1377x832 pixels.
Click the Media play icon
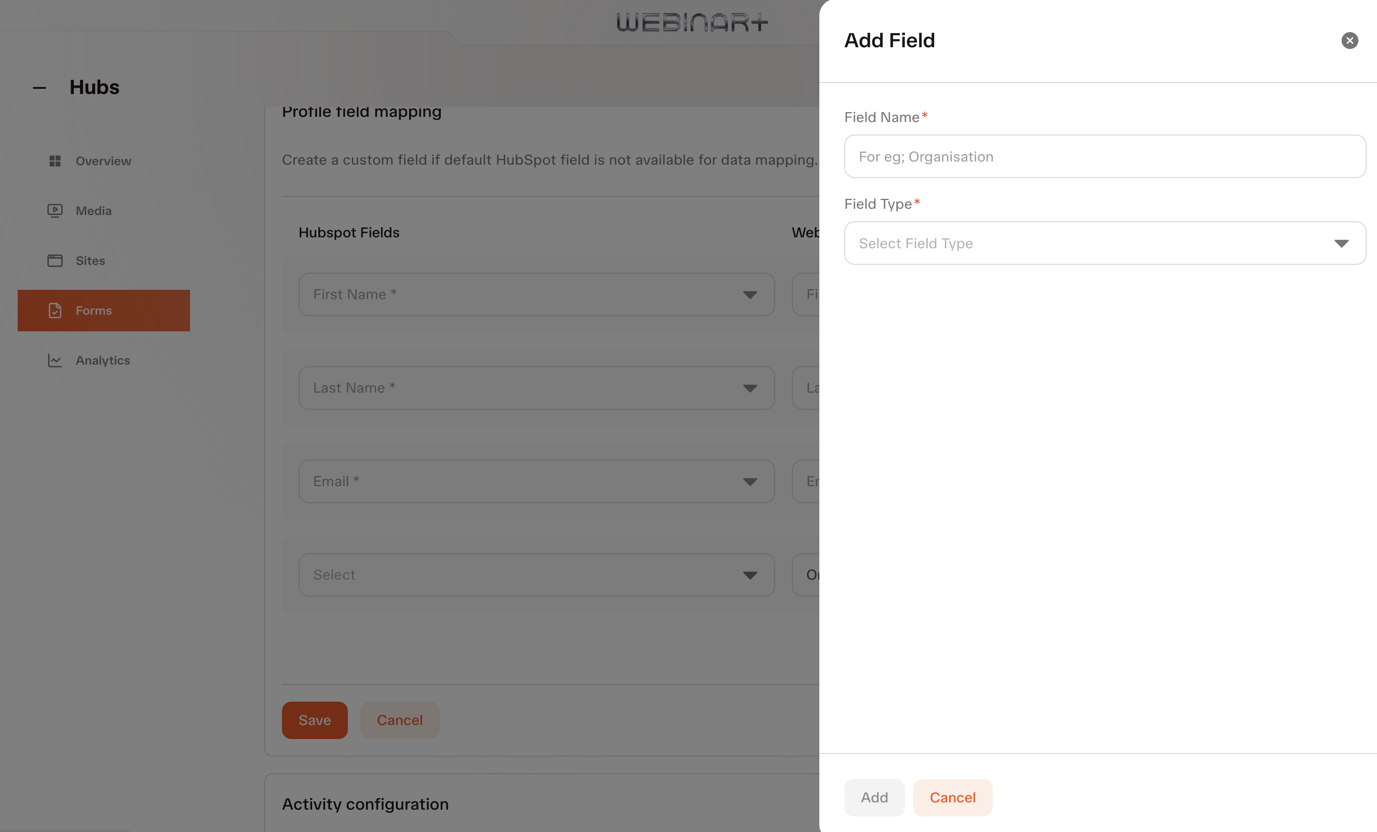[55, 211]
